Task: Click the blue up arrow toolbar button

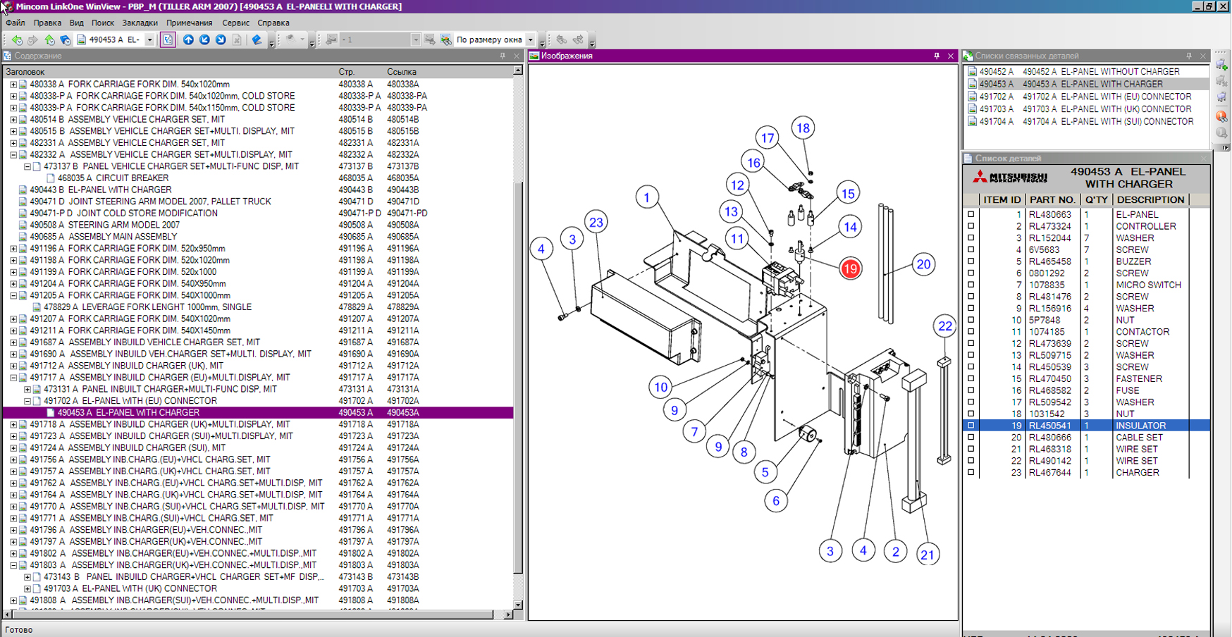Action: (x=188, y=40)
